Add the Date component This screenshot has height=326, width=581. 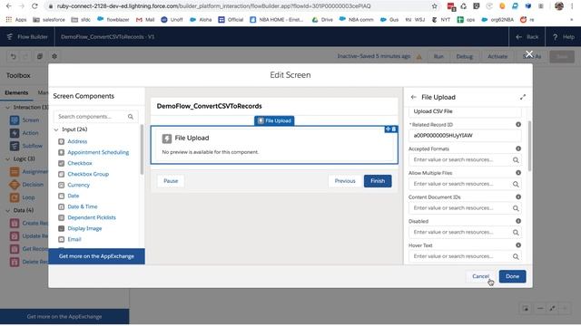pos(73,196)
